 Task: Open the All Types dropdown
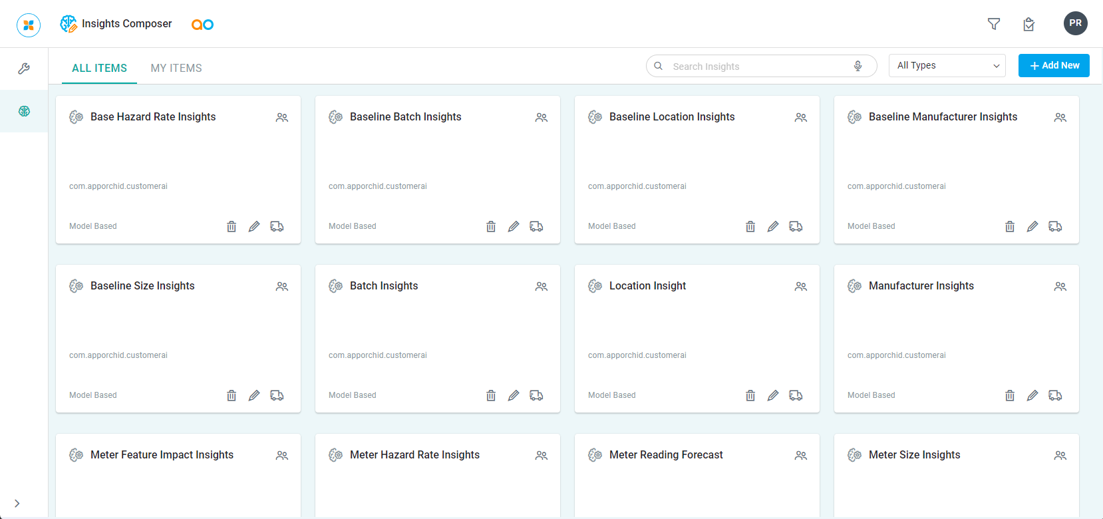[947, 65]
